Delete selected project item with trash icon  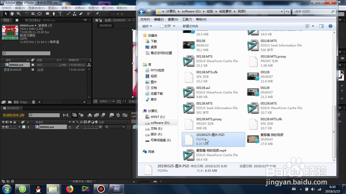(x=34, y=102)
